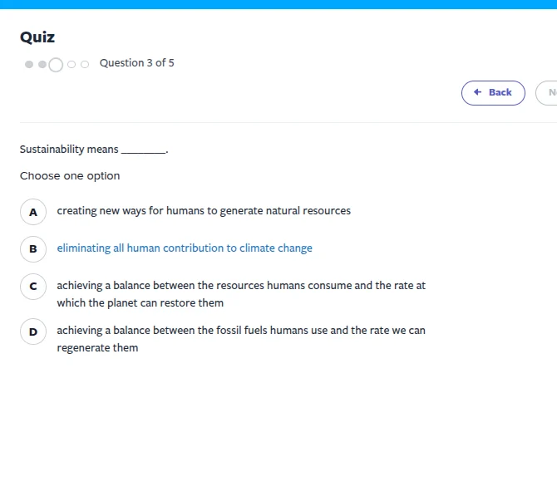Select answer option A radio circle
This screenshot has width=557, height=501.
(33, 212)
